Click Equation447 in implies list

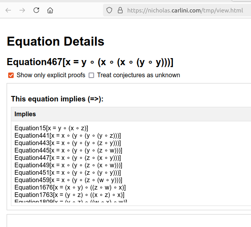68,158
